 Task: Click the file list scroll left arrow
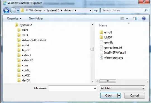coord(97,81)
